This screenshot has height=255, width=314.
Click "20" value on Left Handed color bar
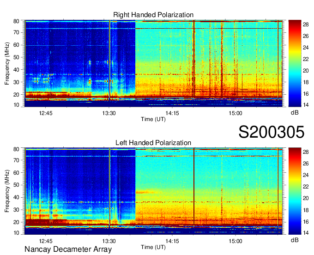306,198
